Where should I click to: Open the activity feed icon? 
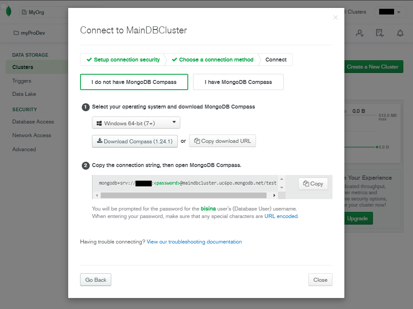(x=380, y=33)
